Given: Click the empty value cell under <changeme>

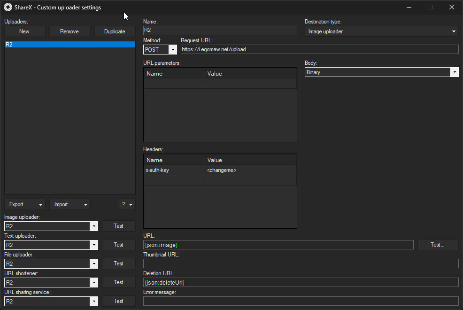Looking at the screenshot, I should tap(251, 180).
